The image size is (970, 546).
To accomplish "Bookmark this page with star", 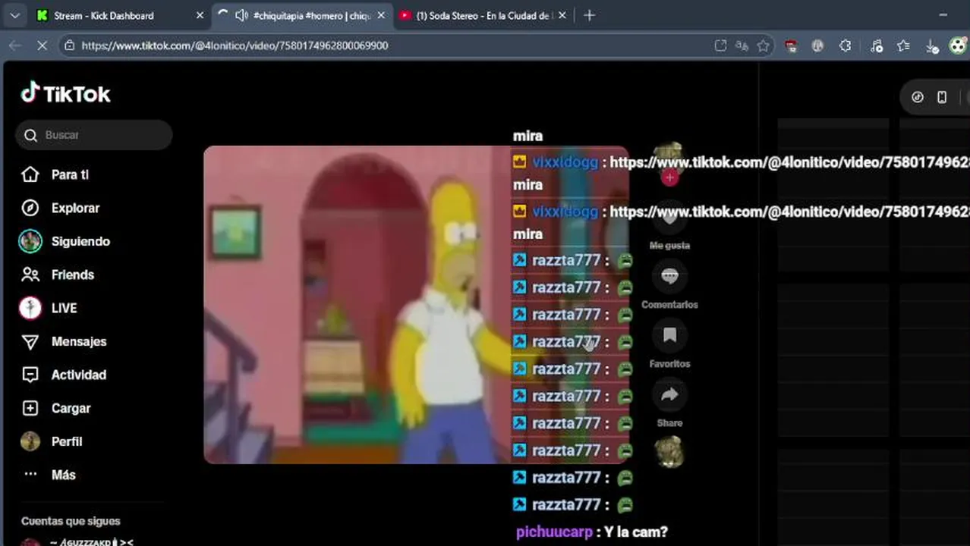I will pyautogui.click(x=763, y=45).
